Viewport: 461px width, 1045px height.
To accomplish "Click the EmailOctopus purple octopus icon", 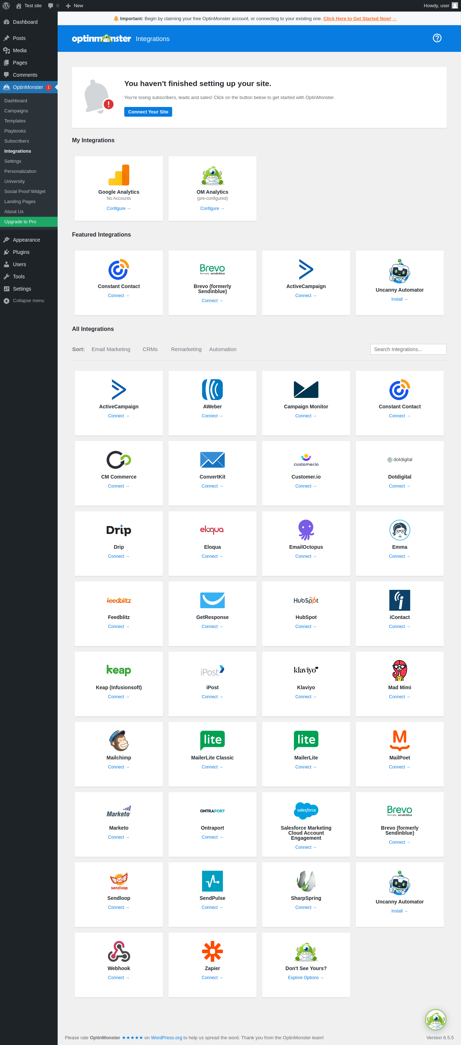I will 306,530.
